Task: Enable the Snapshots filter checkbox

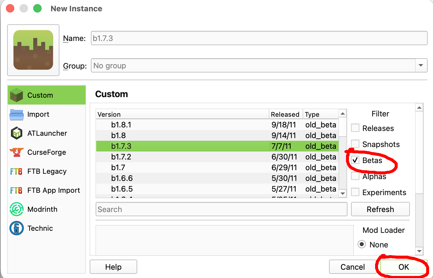Action: tap(355, 144)
